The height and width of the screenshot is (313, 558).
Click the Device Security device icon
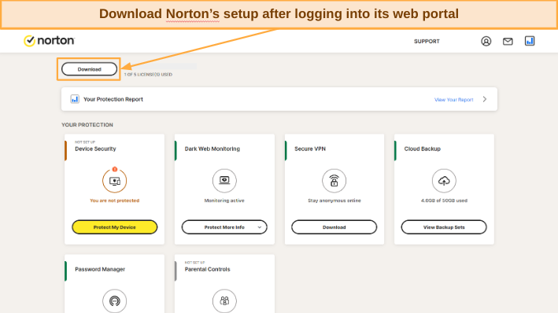[x=115, y=181]
